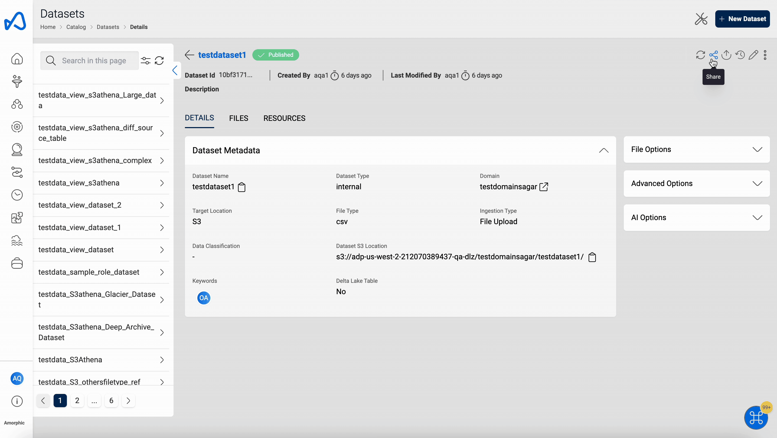Select page 1 in pagination
The width and height of the screenshot is (777, 438).
pyautogui.click(x=60, y=401)
